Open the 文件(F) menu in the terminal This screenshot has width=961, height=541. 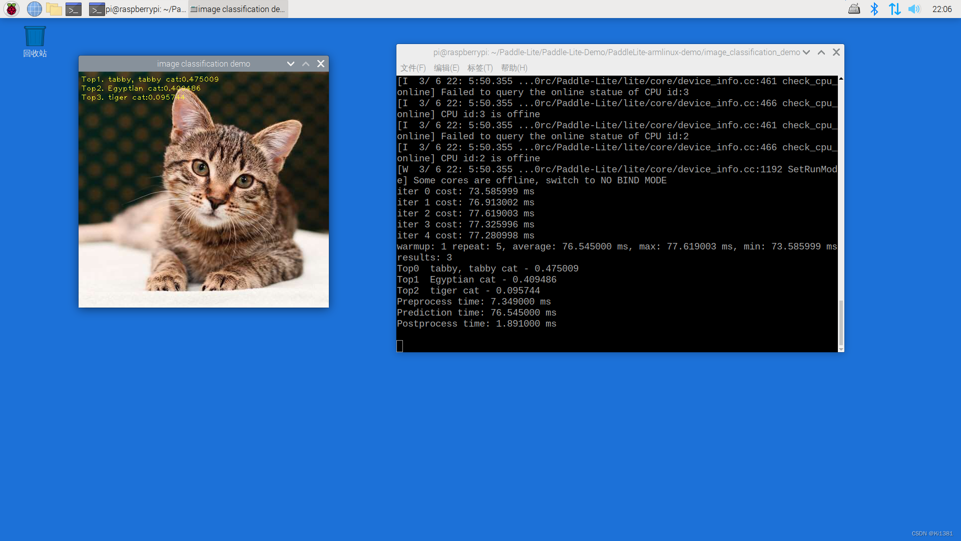412,68
